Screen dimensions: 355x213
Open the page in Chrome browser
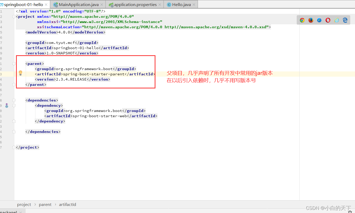[x=302, y=20]
